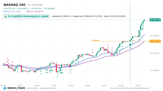Click the open value 'O 29 837.85'
The image size is (163, 91).
[9, 8]
